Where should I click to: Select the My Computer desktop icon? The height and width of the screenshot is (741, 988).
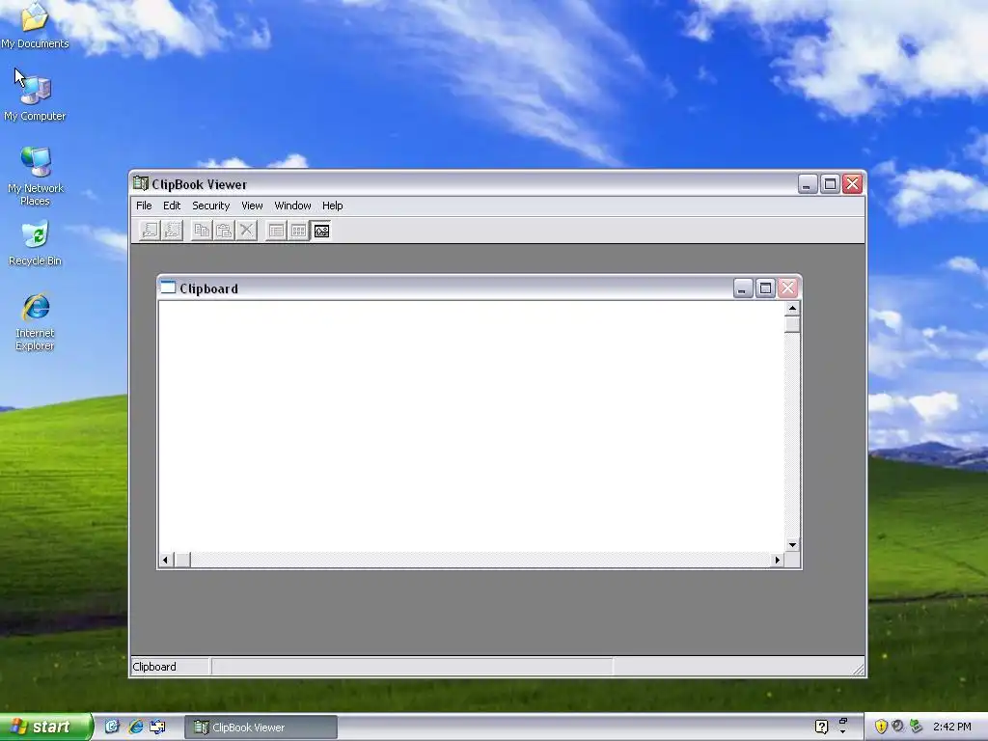coord(35,96)
